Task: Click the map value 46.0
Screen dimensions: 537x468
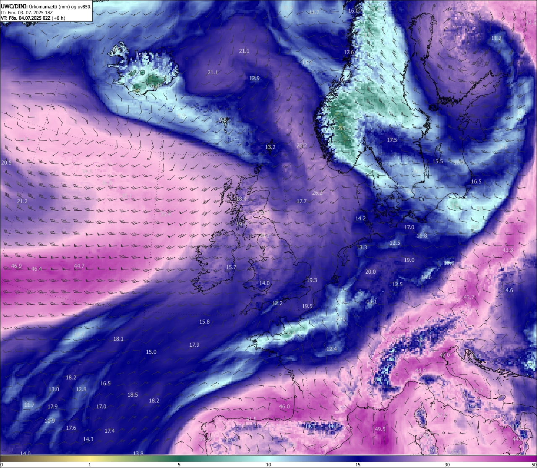Action: pyautogui.click(x=284, y=407)
